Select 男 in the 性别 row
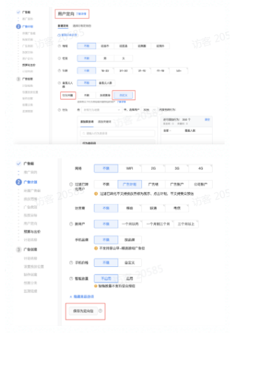The width and height of the screenshot is (275, 370). (105, 58)
